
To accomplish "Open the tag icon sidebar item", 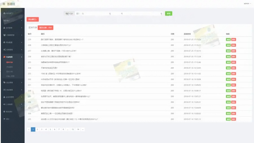I will click(x=4, y=82).
